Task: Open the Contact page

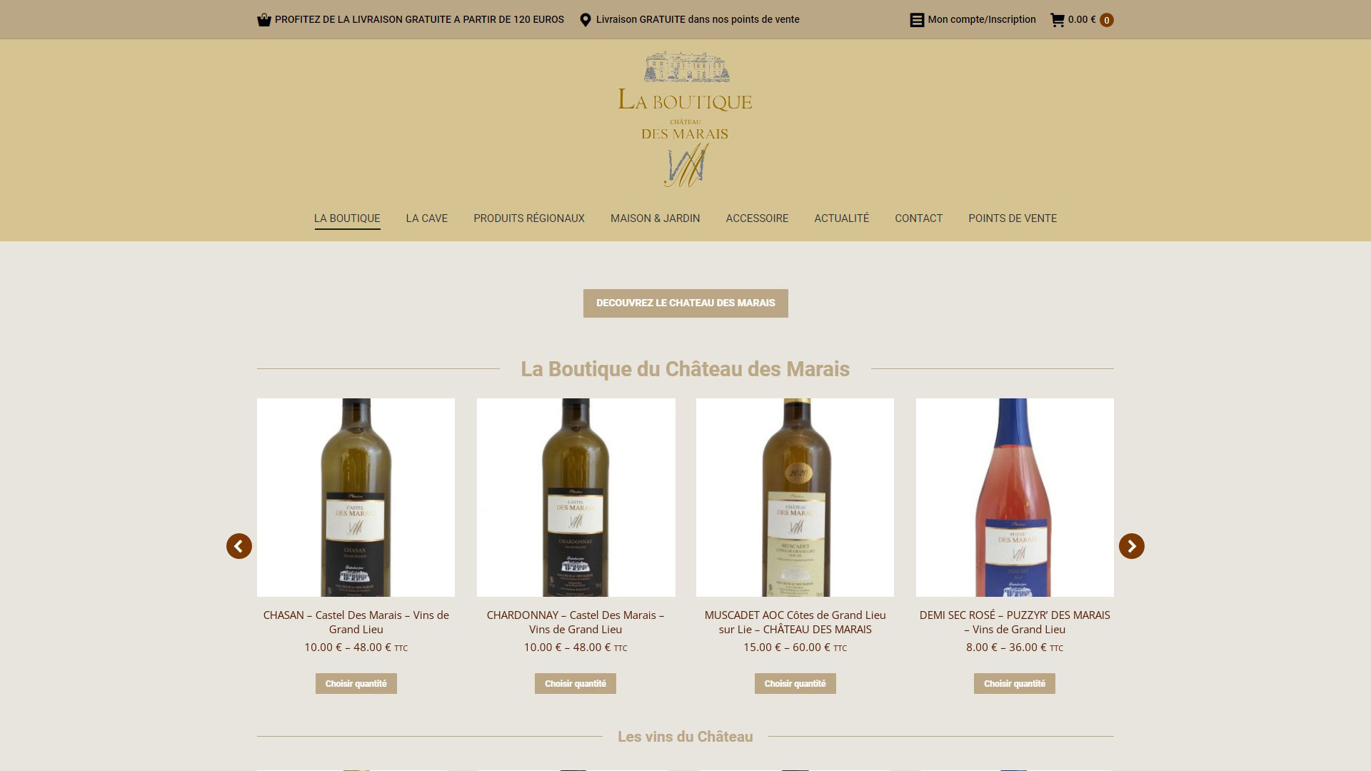Action: [x=919, y=218]
